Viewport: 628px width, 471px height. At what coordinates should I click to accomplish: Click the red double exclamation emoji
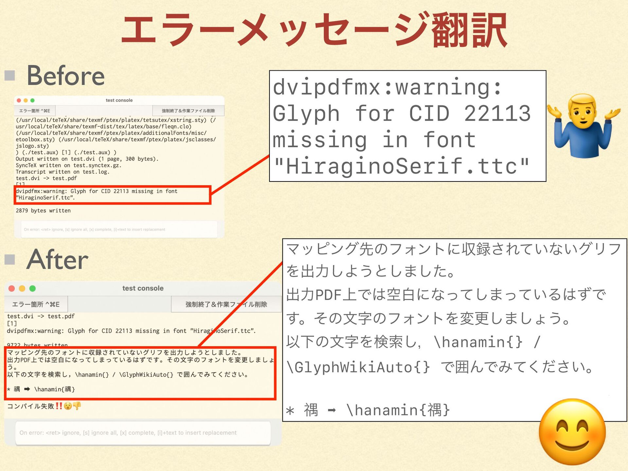tap(59, 406)
